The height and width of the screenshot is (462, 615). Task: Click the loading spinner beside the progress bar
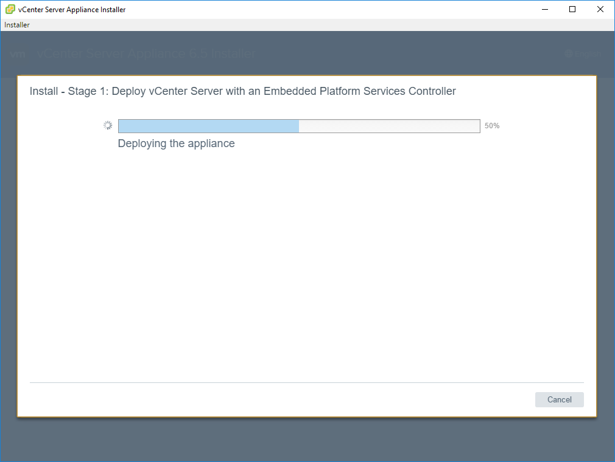click(108, 126)
